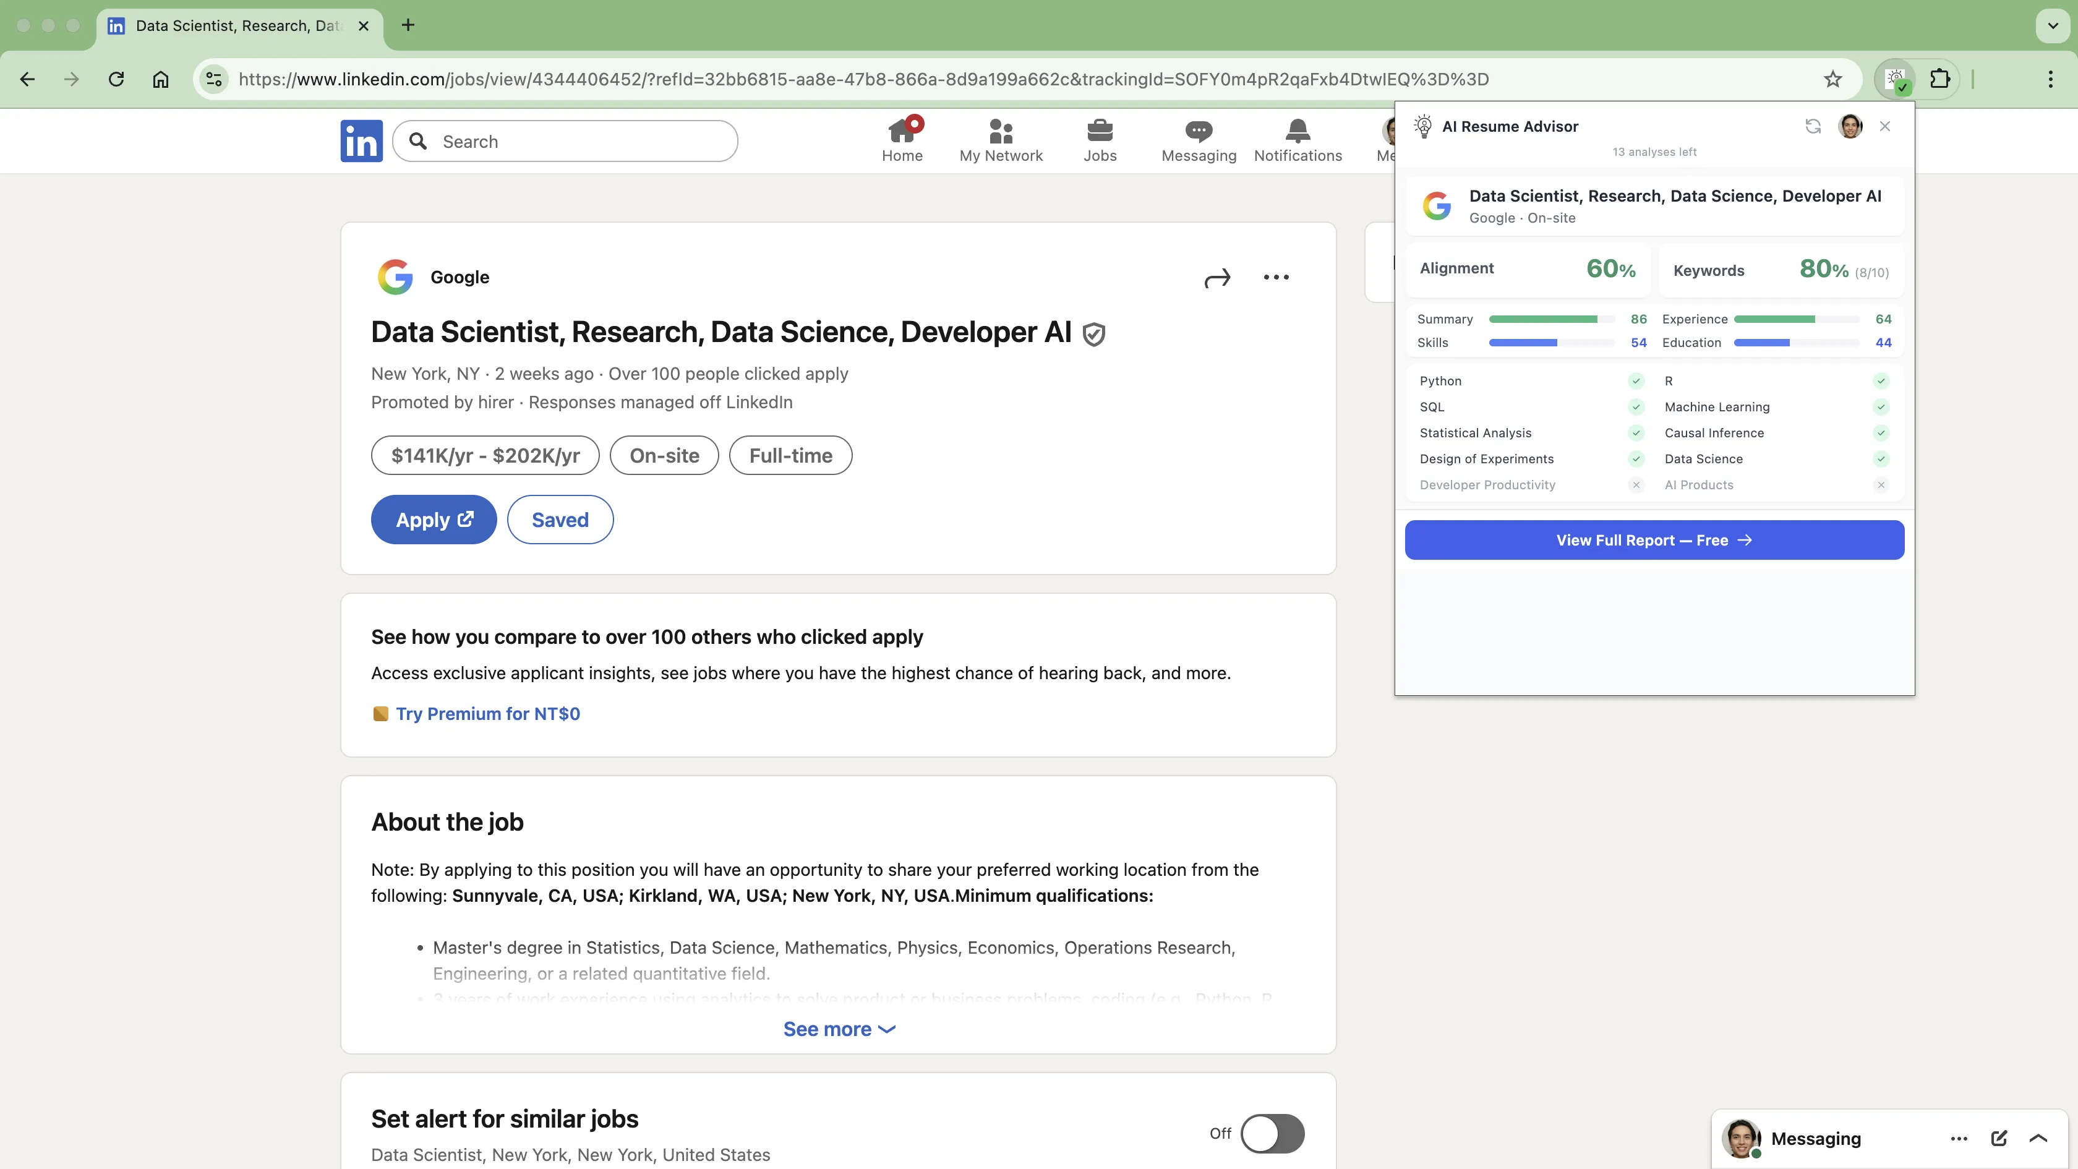Open the Messaging overflow menu

(1959, 1138)
